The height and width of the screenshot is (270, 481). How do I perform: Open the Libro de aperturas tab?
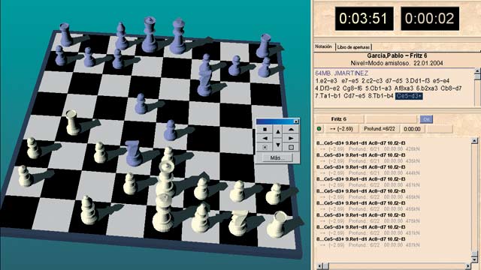353,47
